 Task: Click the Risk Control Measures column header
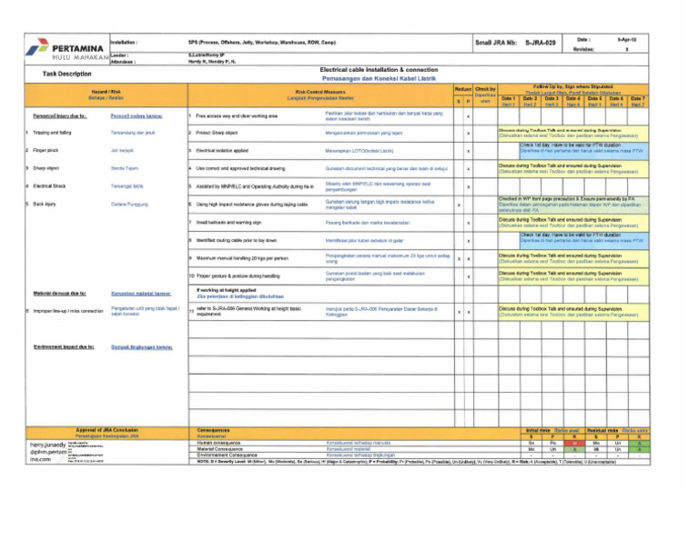[x=320, y=95]
